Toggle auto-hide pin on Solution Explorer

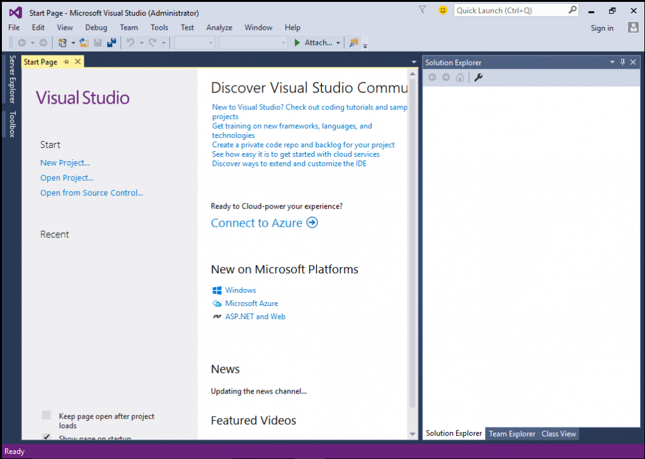[622, 62]
